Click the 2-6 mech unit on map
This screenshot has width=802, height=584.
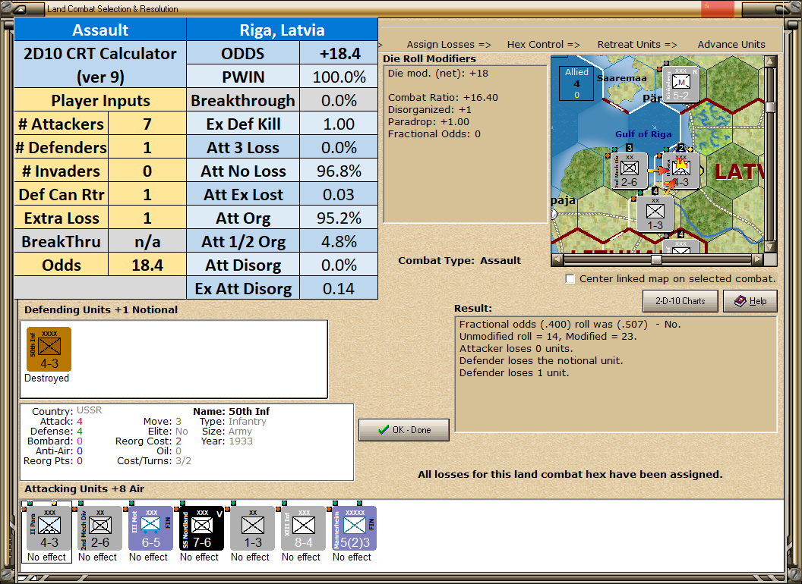click(x=629, y=171)
